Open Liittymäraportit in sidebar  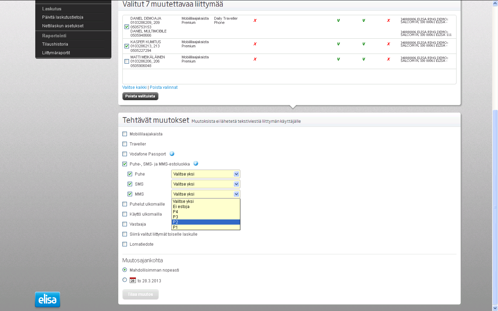pos(56,53)
